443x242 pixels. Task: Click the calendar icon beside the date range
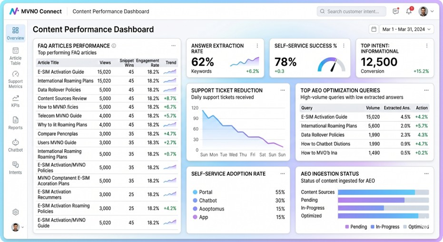tap(374, 29)
